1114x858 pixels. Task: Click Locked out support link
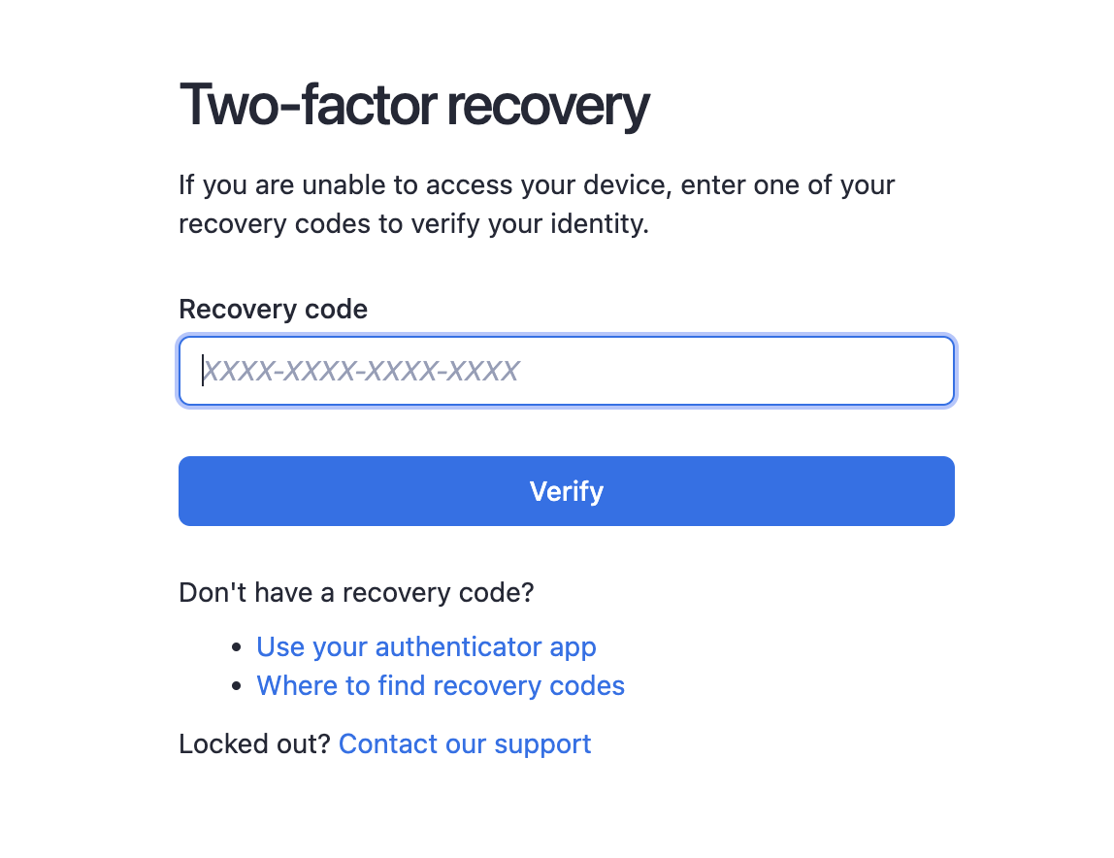tap(464, 743)
